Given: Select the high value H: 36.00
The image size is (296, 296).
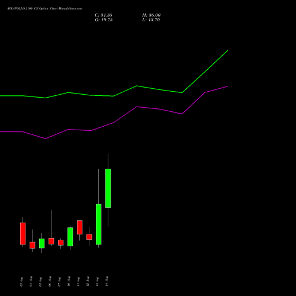Looking at the screenshot, I should pos(151,15).
